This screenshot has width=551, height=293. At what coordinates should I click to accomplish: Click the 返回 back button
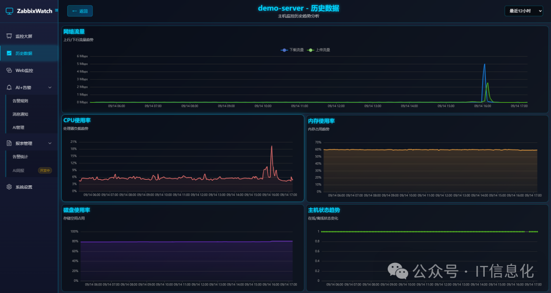[80, 11]
